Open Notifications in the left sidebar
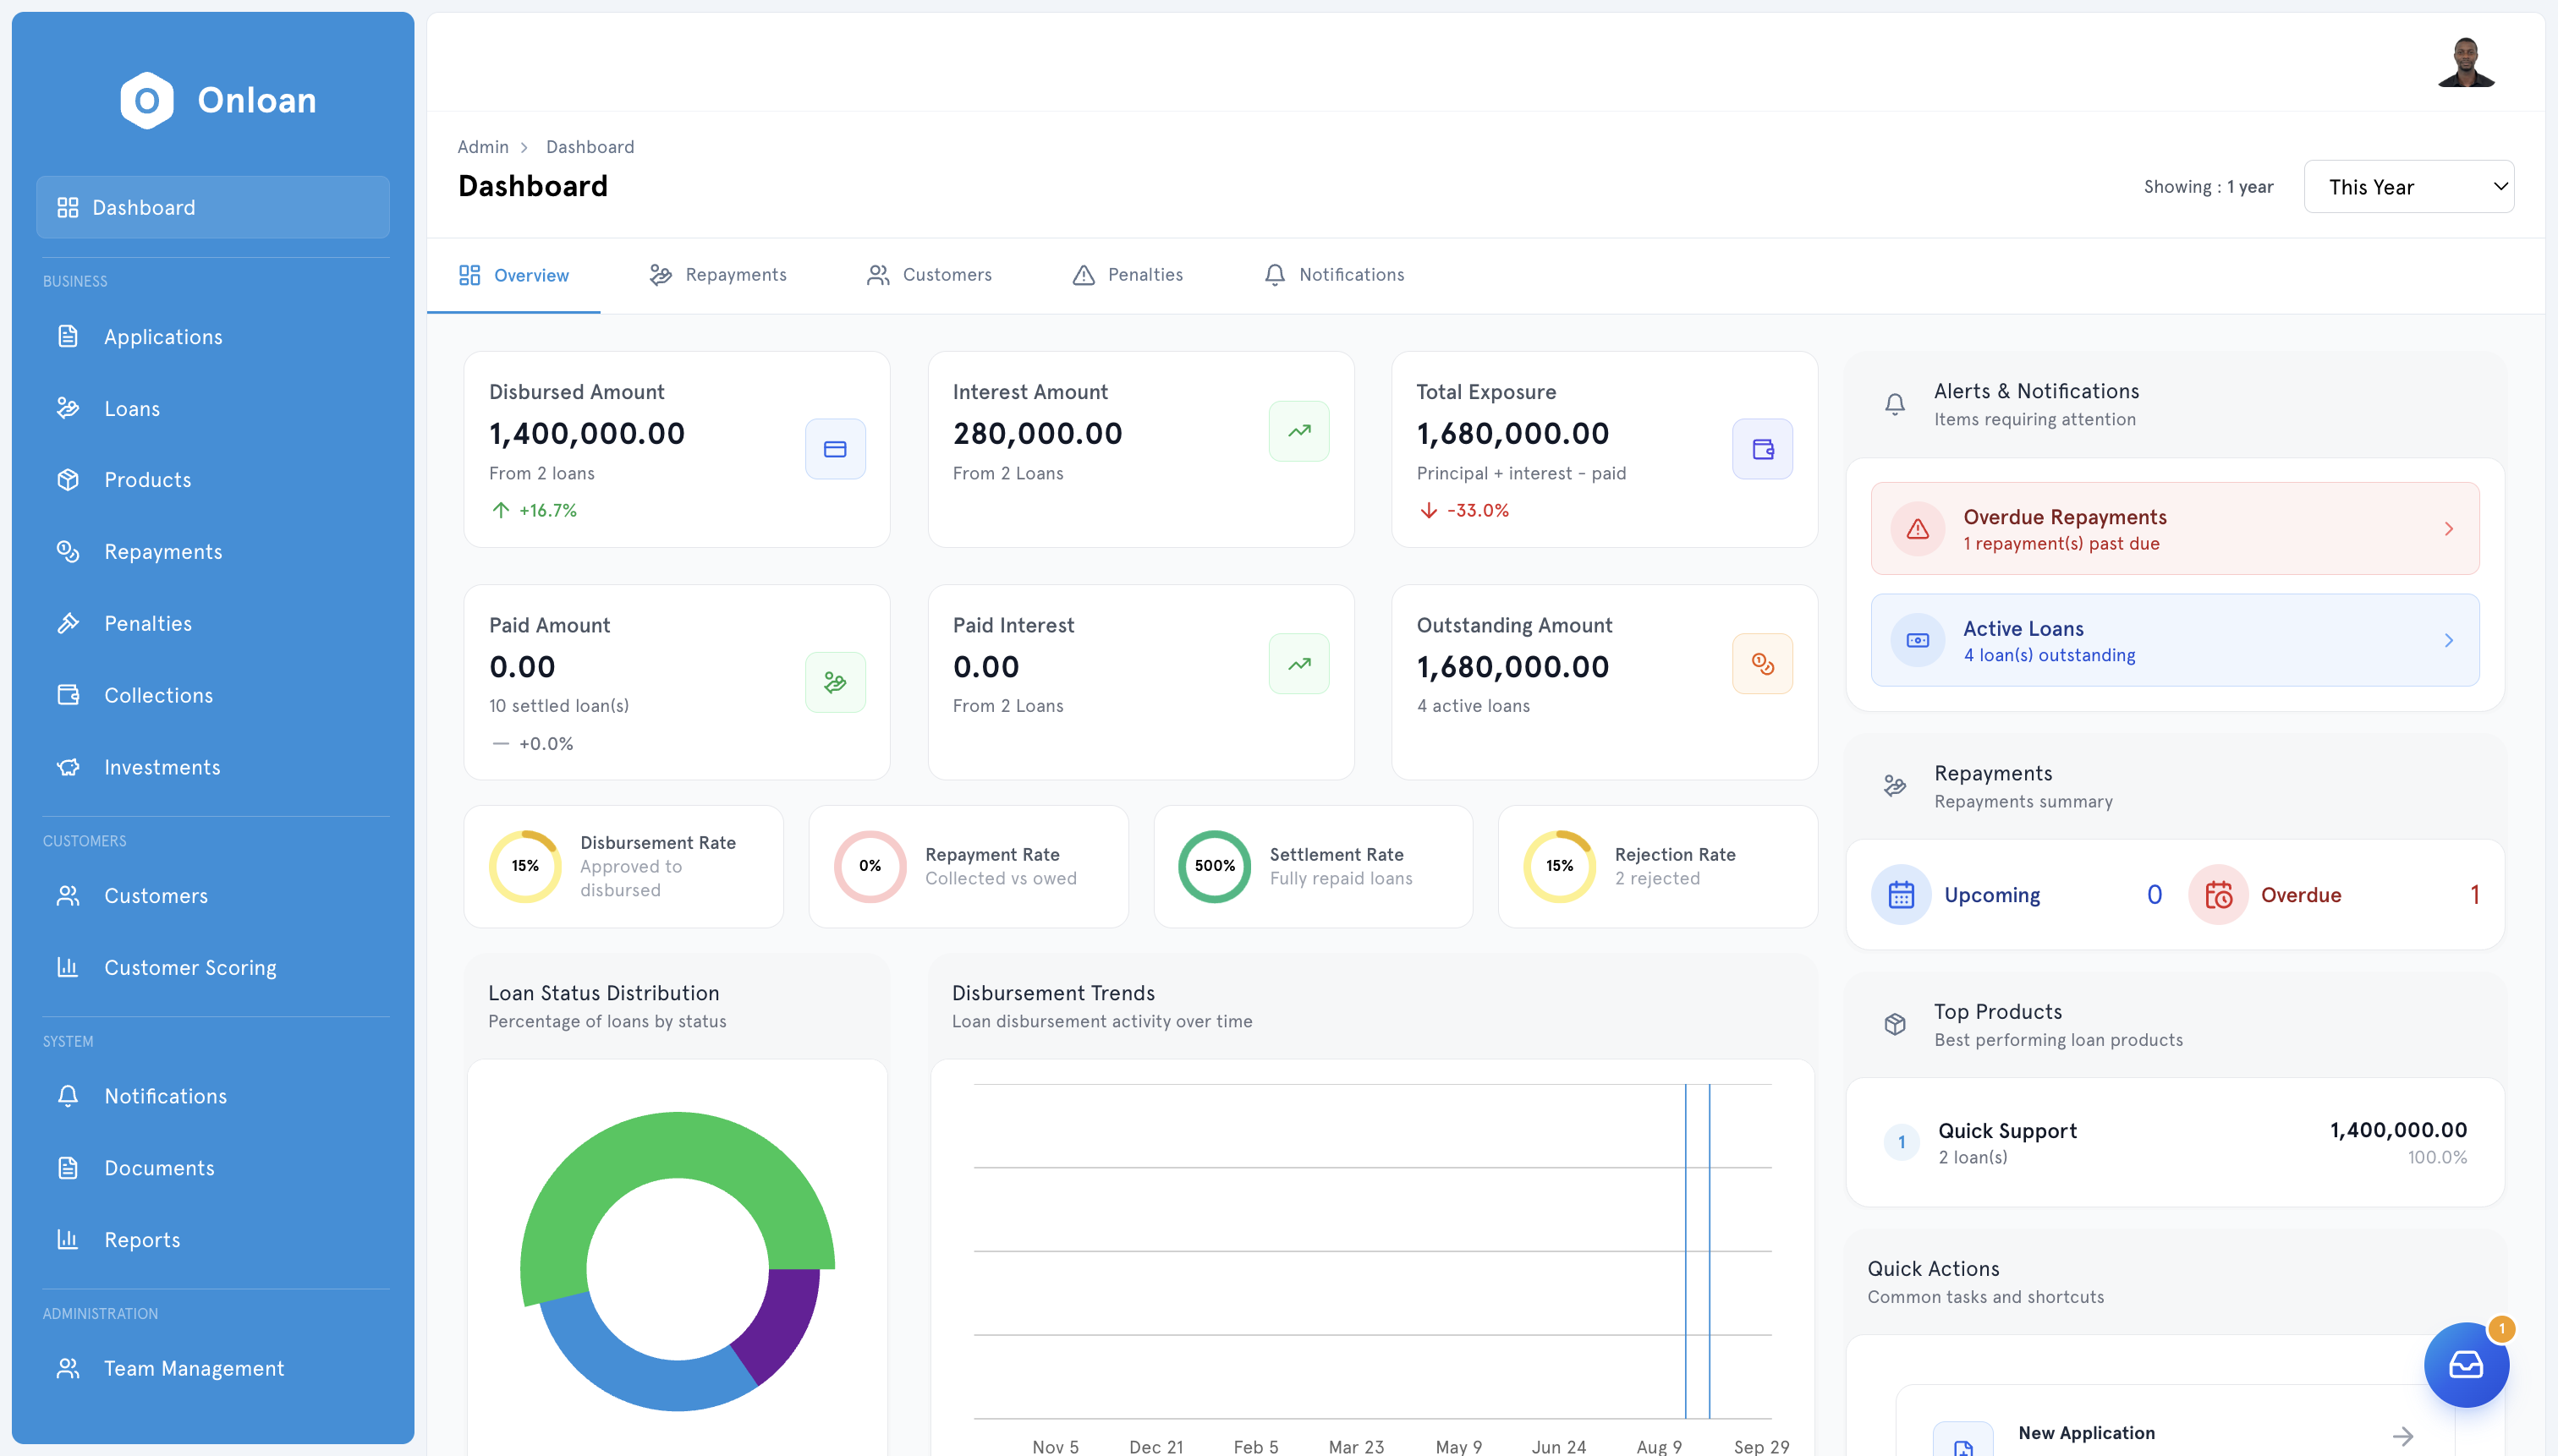Image resolution: width=2558 pixels, height=1456 pixels. 213,1096
